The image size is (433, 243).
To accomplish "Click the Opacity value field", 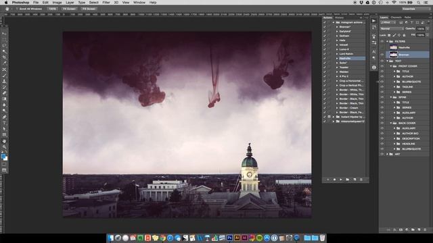I will [421, 28].
